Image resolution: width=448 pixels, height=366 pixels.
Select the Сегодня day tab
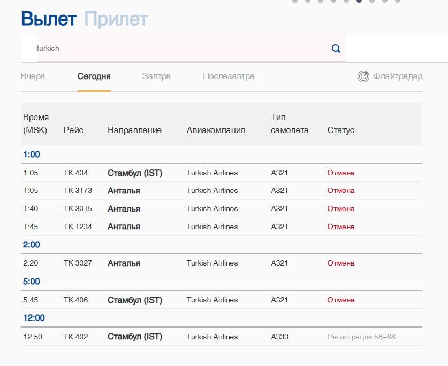[x=94, y=76]
